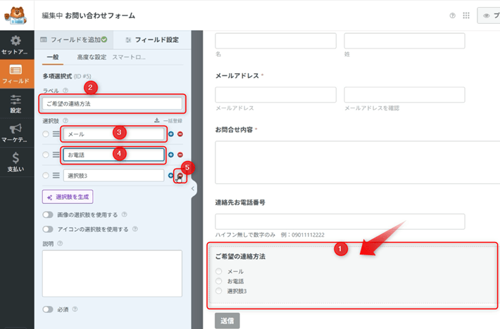The height and width of the screenshot is (329, 500).
Task: Click help icon next to 画像の選択肢を使用する
Action: [x=125, y=214]
